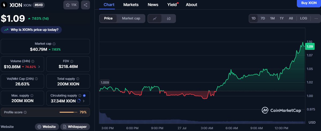Click the $10.86M volume value
This screenshot has width=321, height=131.
12,67
